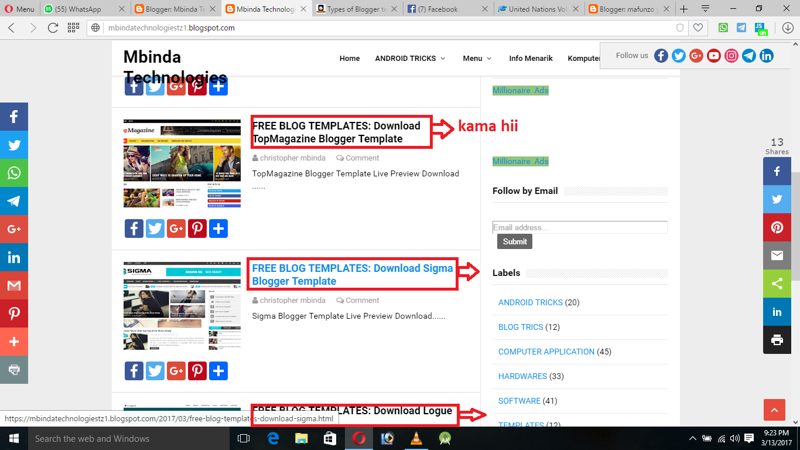800x450 pixels.
Task: Click Twitter icon in left share sidebar
Action: click(14, 145)
